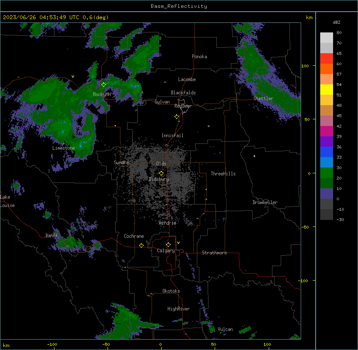Click the yellow diamond marker at Didsbury
Image resolution: width=358 pixels, height=350 pixels.
tap(161, 173)
